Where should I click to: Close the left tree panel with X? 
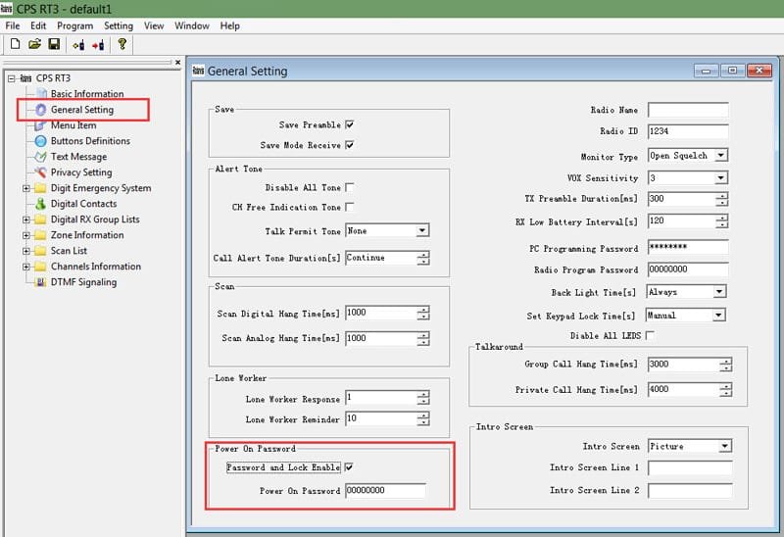(x=177, y=63)
